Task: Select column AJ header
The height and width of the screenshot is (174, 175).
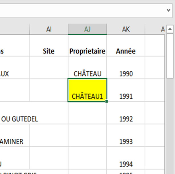Action: point(87,29)
